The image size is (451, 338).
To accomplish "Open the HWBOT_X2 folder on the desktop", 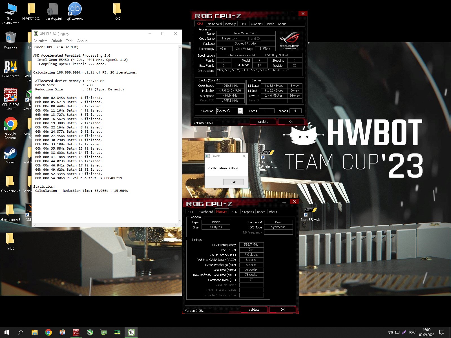I will pos(32,12).
